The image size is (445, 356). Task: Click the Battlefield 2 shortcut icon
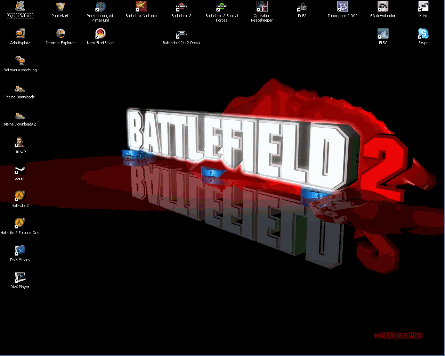181,6
